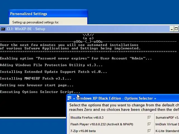Click the 'K-Lite Standard' option label

pos(167,131)
